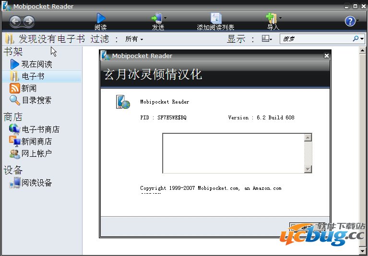Click the main pane scroll down arrow
Image resolution: width=368 pixels, height=256 pixels.
click(362, 250)
